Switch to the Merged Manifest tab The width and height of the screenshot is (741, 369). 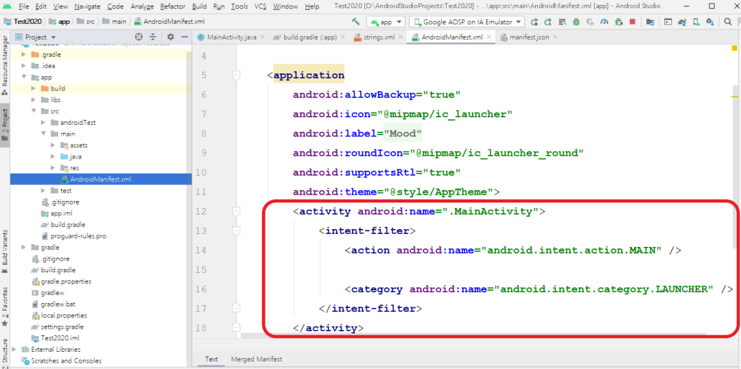point(256,359)
